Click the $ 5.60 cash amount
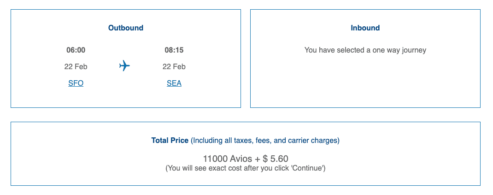 tap(276, 159)
